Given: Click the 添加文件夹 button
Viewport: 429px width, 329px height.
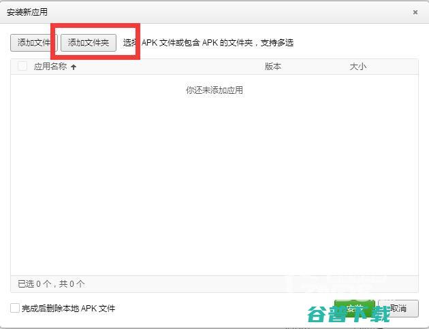Looking at the screenshot, I should click(89, 43).
